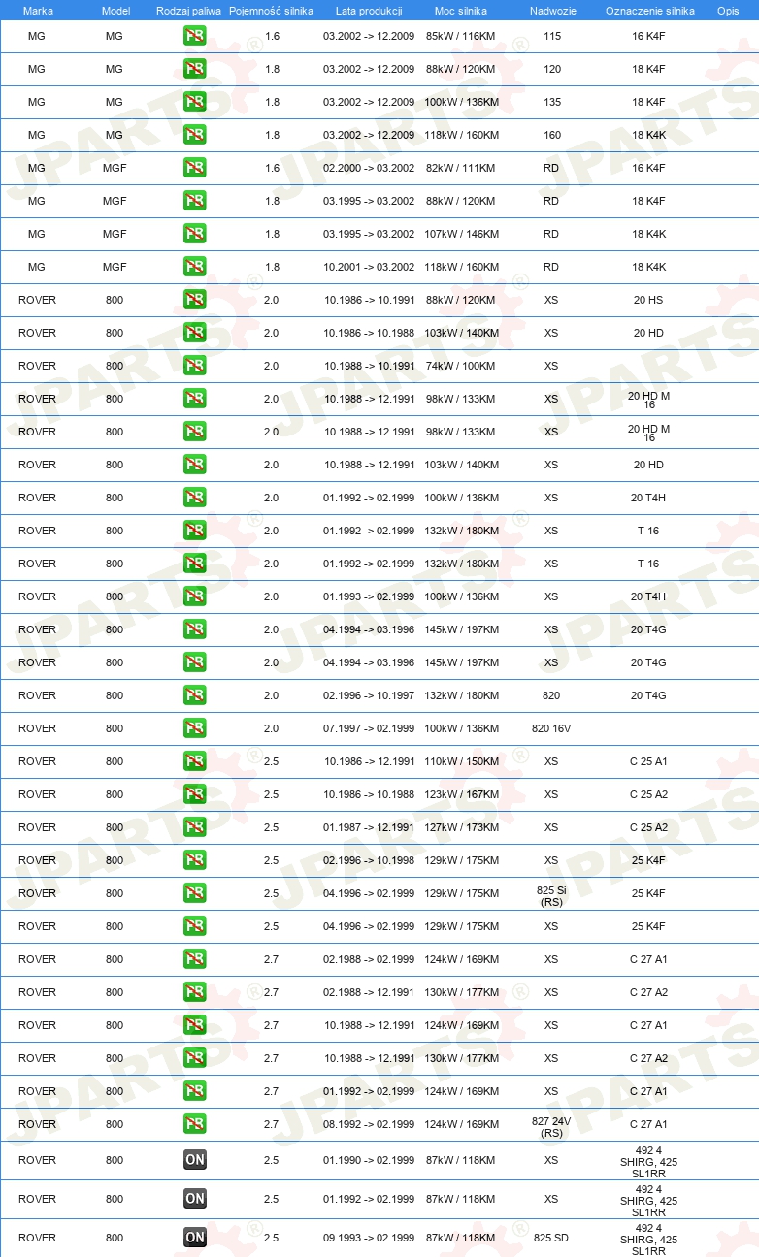Click PB icon in the C 25 A1 row
759x1257 pixels.
click(195, 762)
